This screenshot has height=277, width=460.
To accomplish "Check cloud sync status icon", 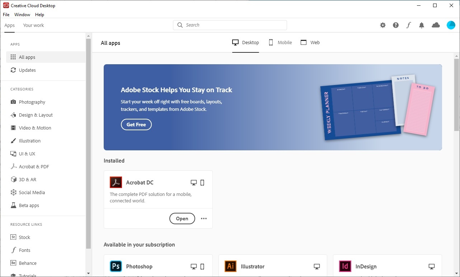I will coord(436,25).
